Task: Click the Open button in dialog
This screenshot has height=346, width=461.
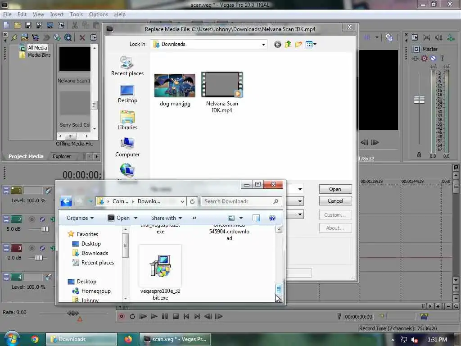Action: tap(335, 189)
